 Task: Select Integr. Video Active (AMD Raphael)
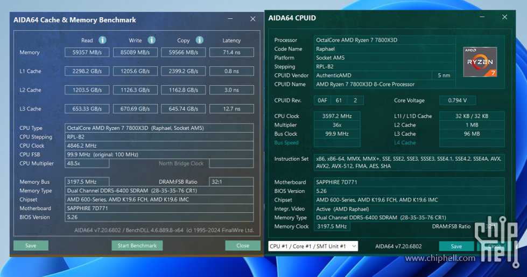click(x=409, y=209)
